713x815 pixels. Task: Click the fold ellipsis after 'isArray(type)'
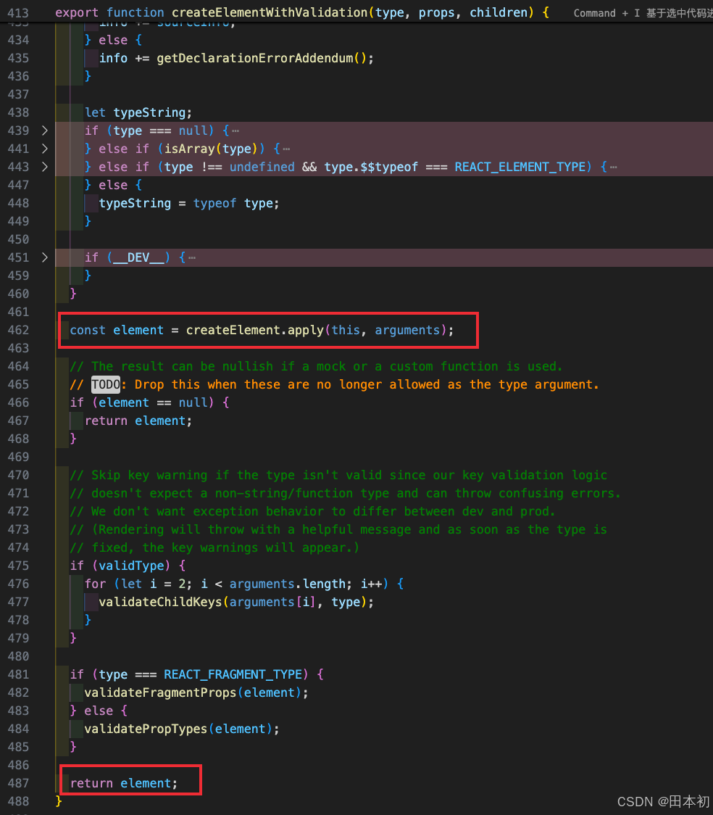pyautogui.click(x=286, y=149)
